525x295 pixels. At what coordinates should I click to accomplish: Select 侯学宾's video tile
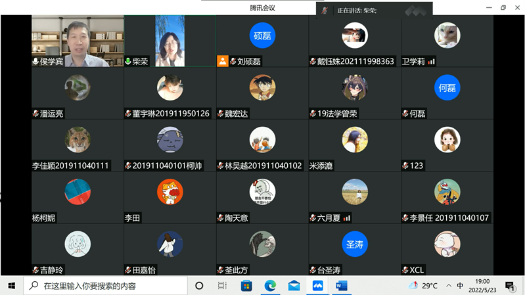78,41
